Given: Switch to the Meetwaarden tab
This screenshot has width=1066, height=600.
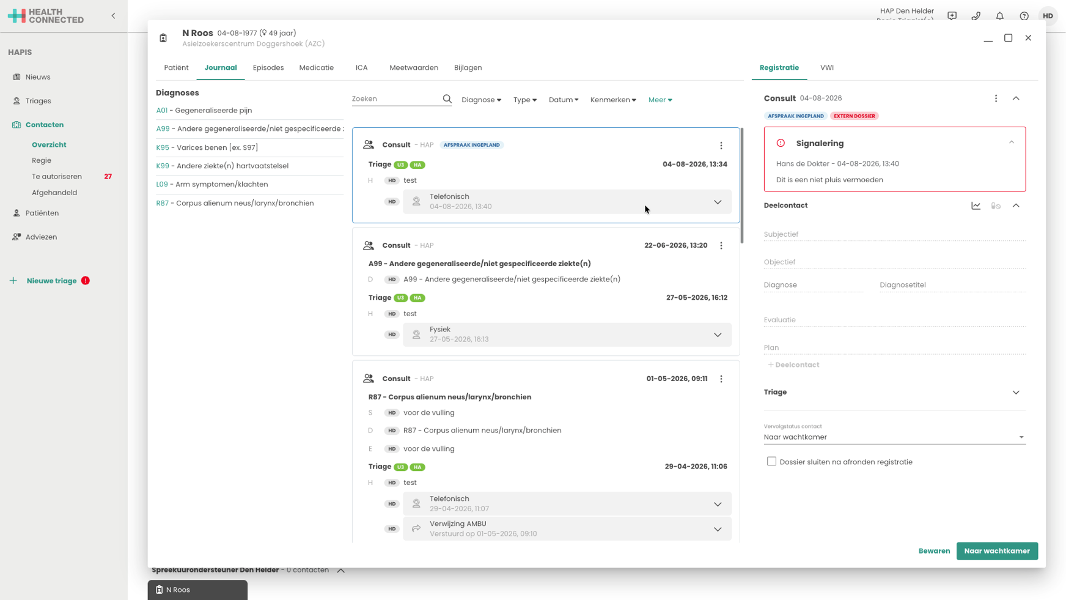Looking at the screenshot, I should 414,68.
